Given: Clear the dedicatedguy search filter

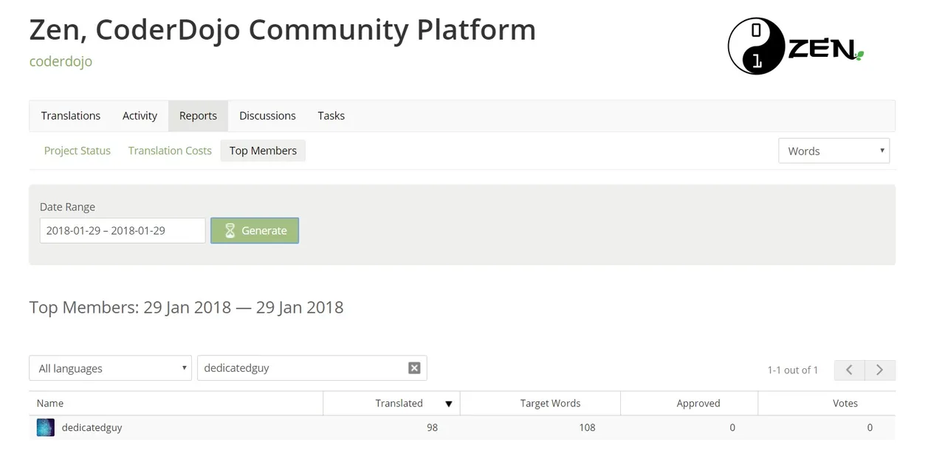Looking at the screenshot, I should (414, 368).
